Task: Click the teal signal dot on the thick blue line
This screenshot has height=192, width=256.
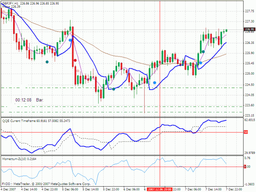Action: coord(113,89)
